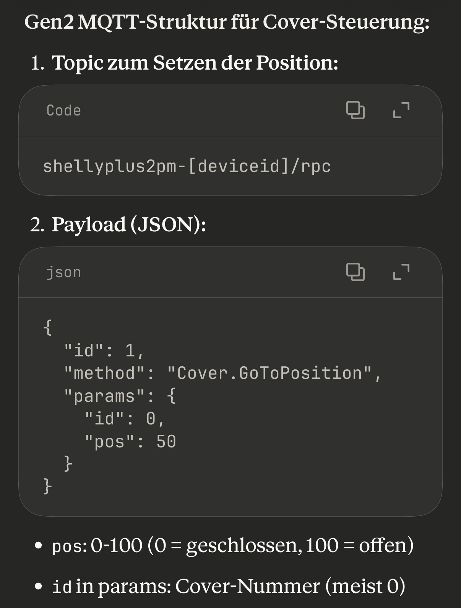The image size is (461, 608).
Task: Copy the shellyplus2pm topic code block
Action: (x=355, y=110)
